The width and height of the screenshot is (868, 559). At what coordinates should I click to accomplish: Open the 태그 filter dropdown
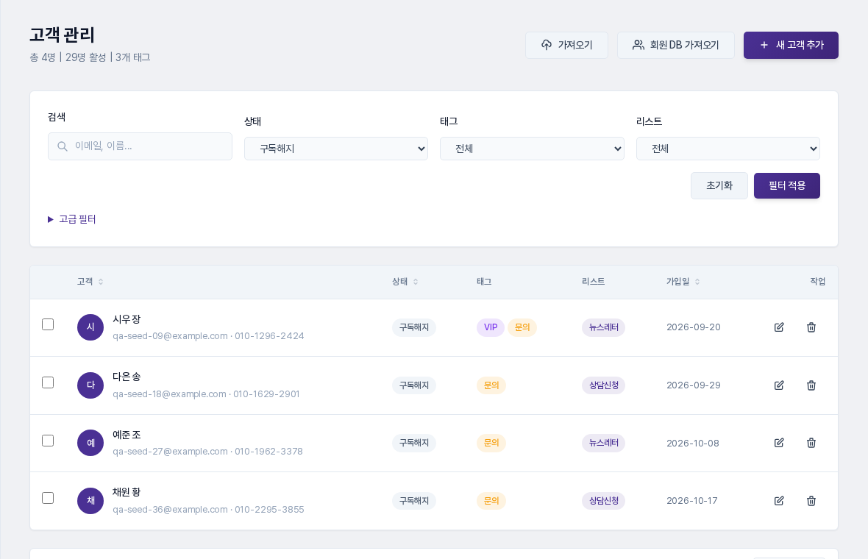click(x=532, y=149)
